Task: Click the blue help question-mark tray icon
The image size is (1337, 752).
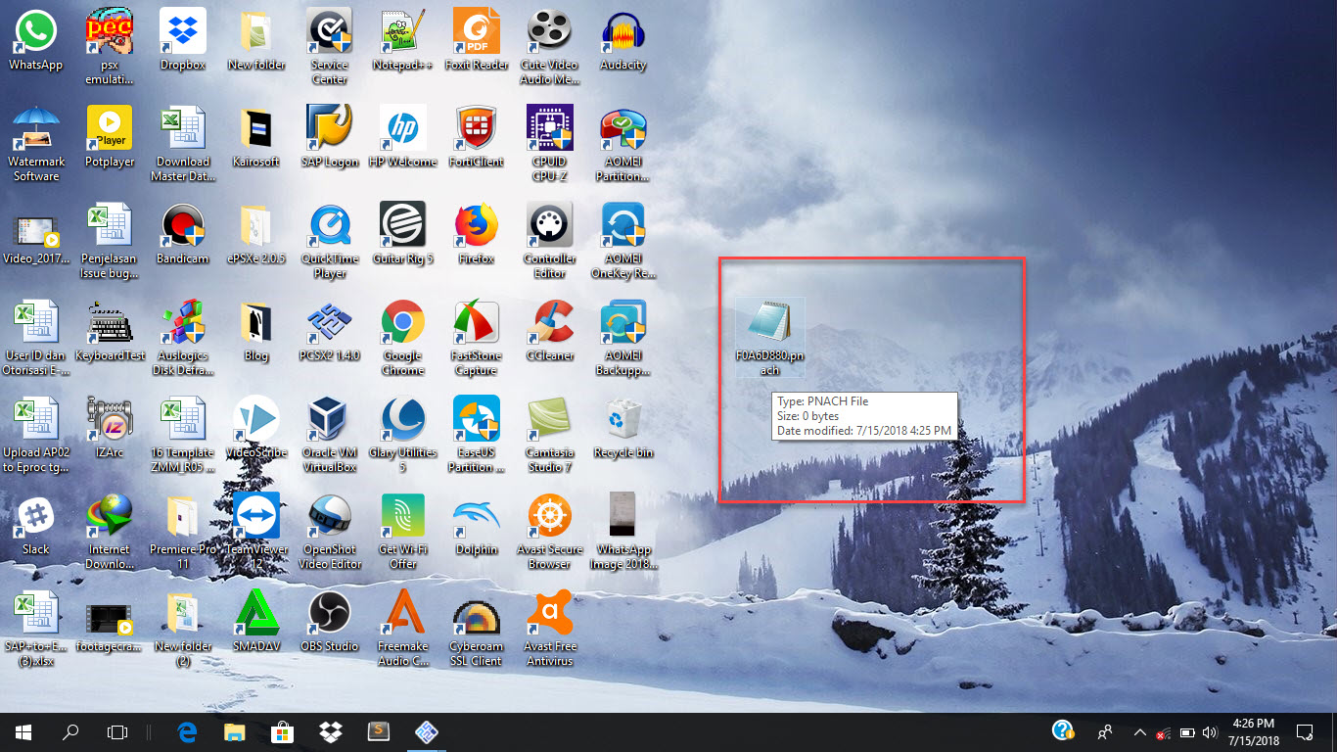Action: pyautogui.click(x=1063, y=730)
